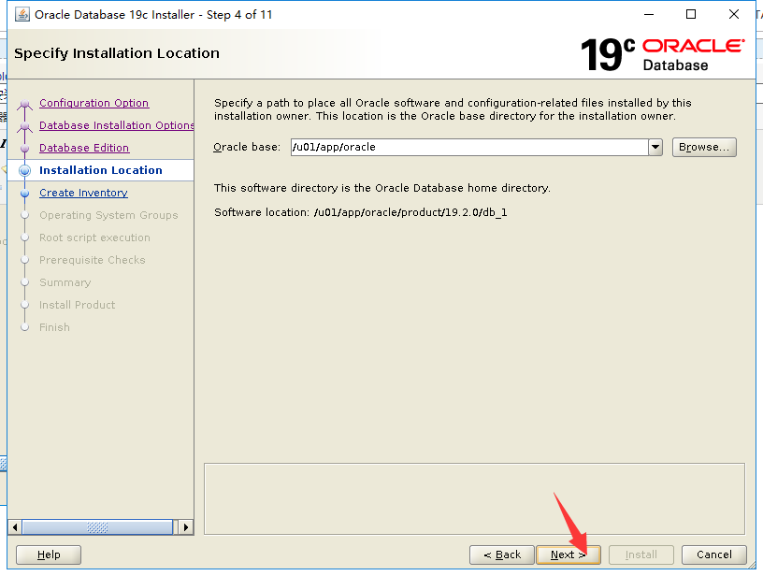Click Finish step label in sidebar
This screenshot has width=763, height=576.
click(x=54, y=327)
